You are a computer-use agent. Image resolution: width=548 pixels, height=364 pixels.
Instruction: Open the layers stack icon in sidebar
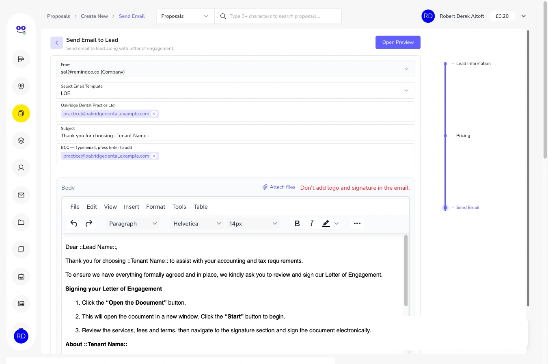21,141
